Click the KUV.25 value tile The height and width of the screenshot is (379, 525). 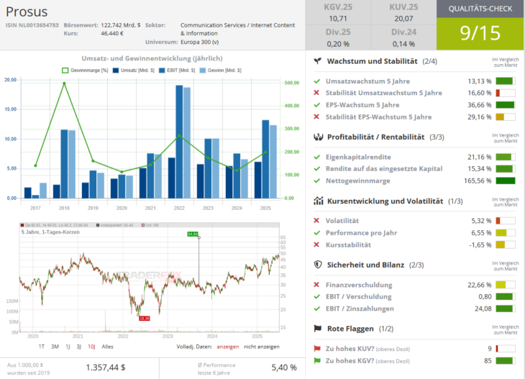tap(403, 12)
